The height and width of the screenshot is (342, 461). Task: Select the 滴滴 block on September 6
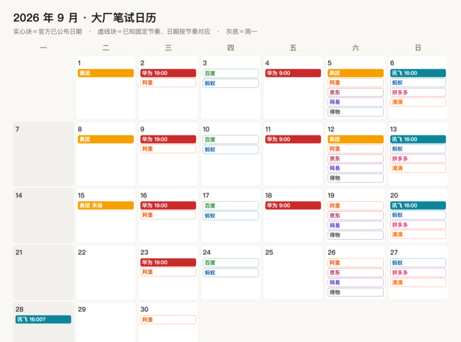point(418,102)
